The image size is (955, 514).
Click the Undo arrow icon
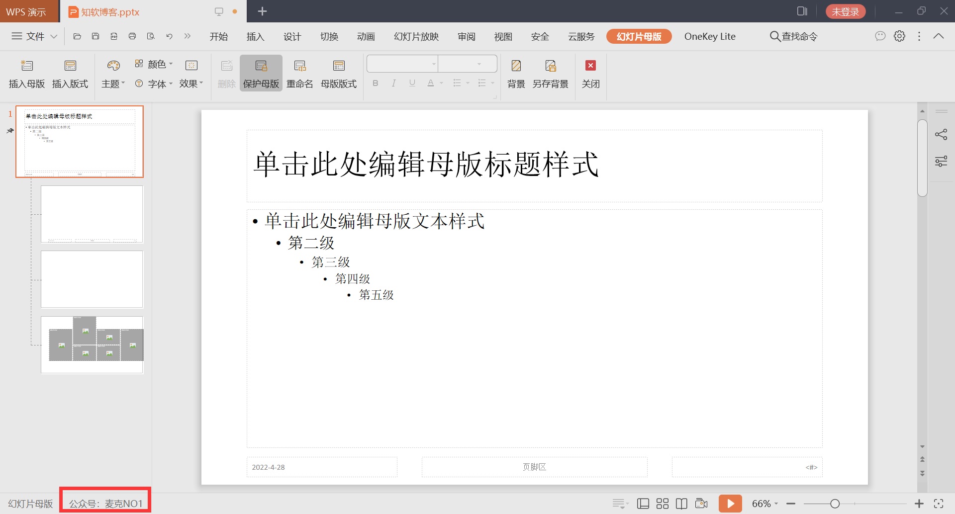[x=169, y=36]
